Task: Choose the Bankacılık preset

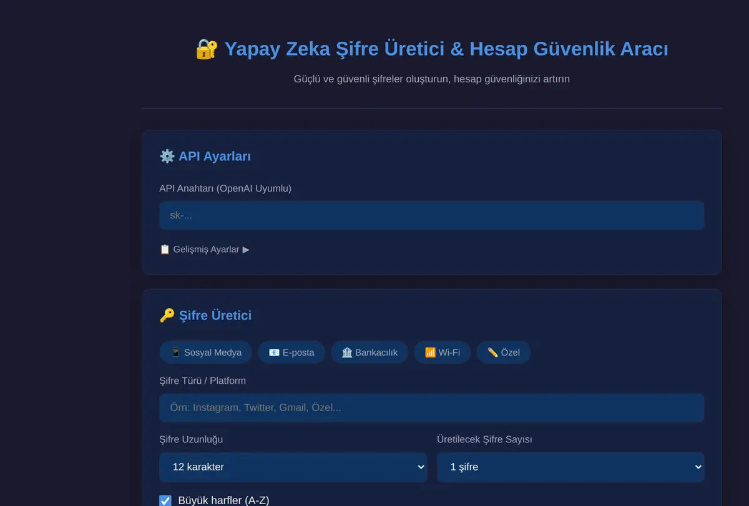Action: pyautogui.click(x=369, y=352)
